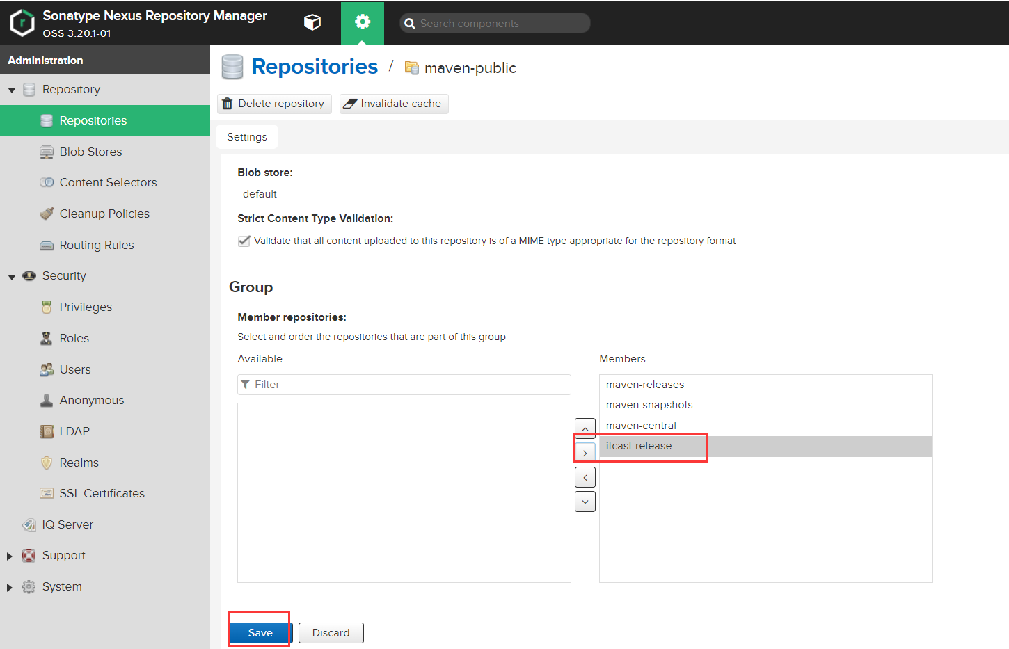Collapse the Security tree section
This screenshot has height=649, width=1009.
12,277
